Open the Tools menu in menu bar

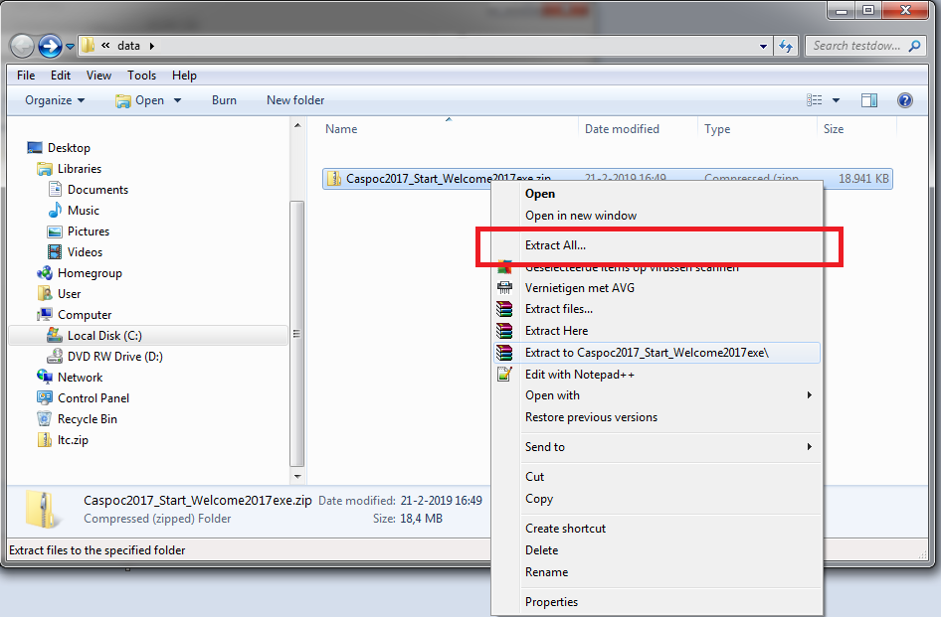point(141,76)
